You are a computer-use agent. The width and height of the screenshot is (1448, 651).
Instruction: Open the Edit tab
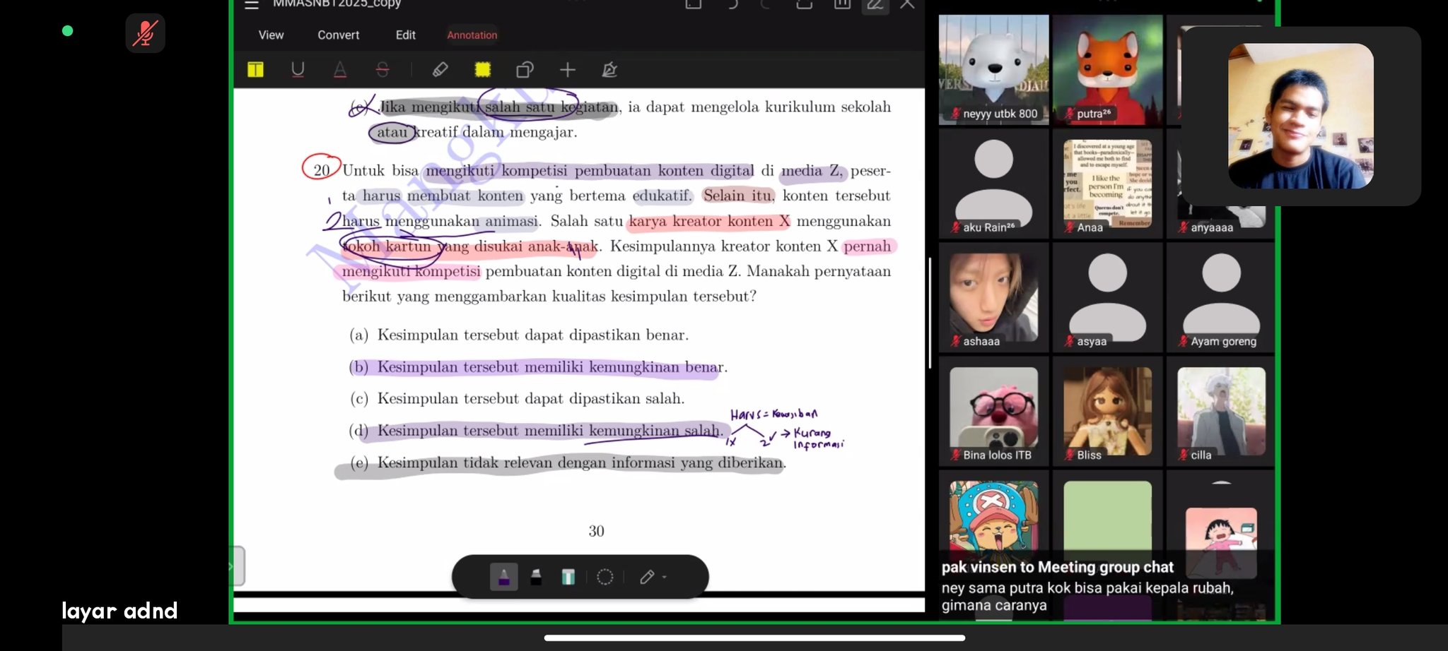click(405, 35)
